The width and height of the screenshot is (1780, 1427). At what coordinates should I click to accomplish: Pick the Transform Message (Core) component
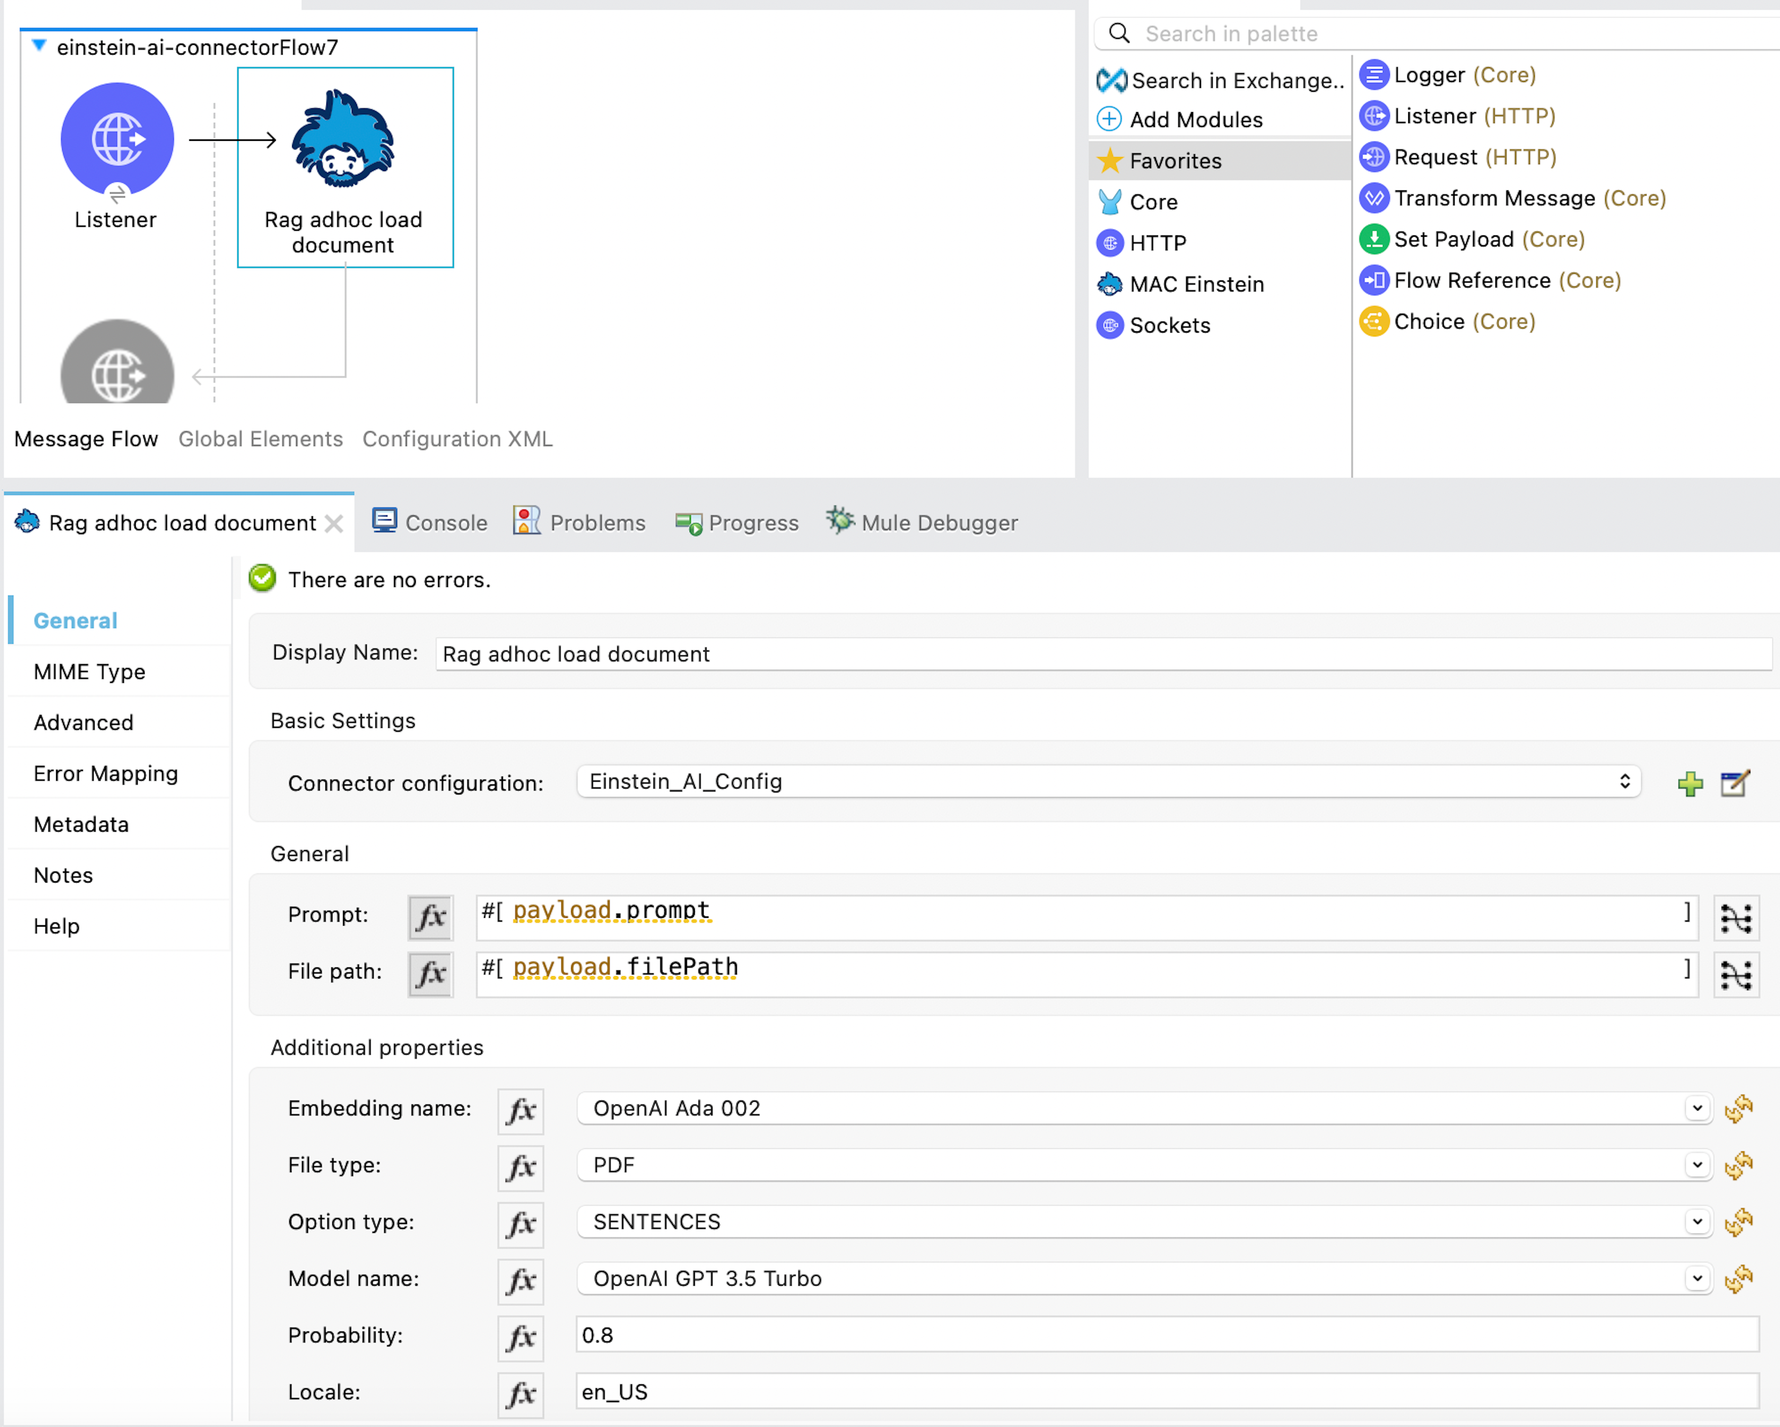point(1513,199)
